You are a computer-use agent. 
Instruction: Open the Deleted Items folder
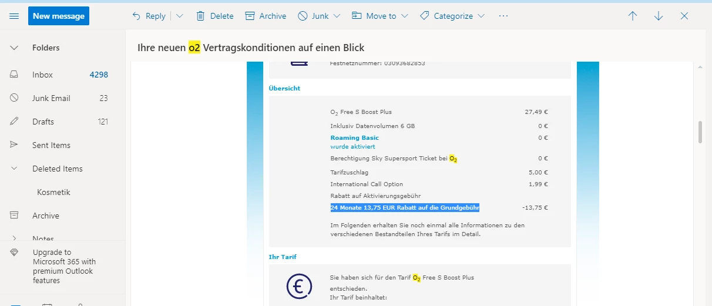click(x=58, y=169)
